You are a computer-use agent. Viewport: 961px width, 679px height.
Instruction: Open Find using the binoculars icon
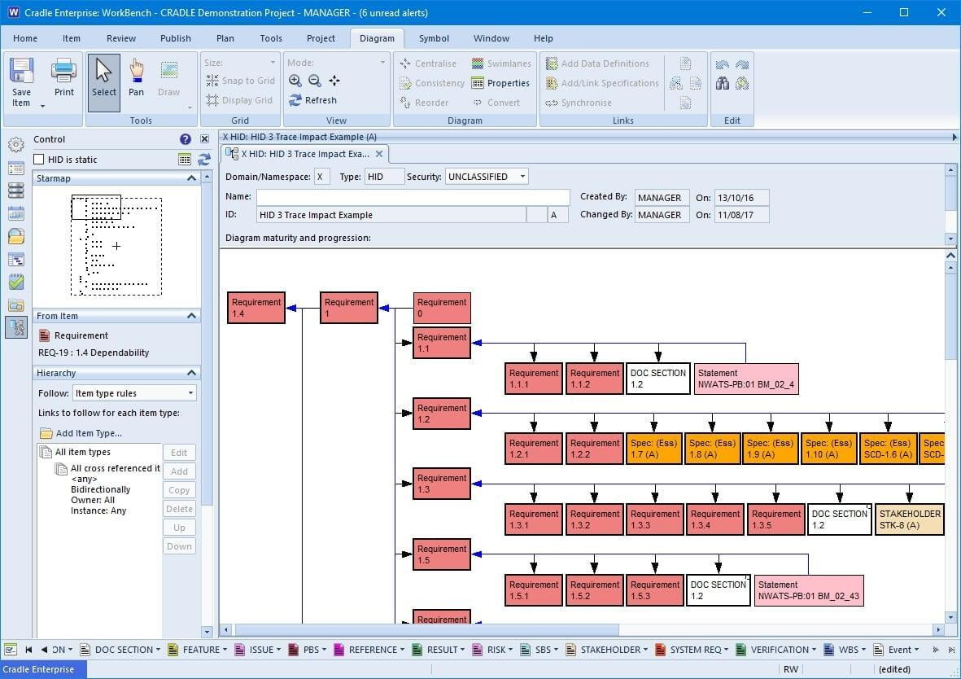pyautogui.click(x=721, y=83)
